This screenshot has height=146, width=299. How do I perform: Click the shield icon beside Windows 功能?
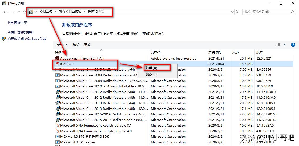click(4, 39)
